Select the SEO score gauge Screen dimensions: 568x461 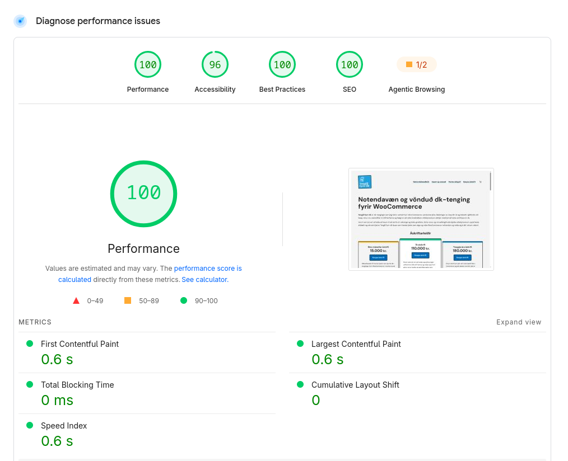click(349, 64)
